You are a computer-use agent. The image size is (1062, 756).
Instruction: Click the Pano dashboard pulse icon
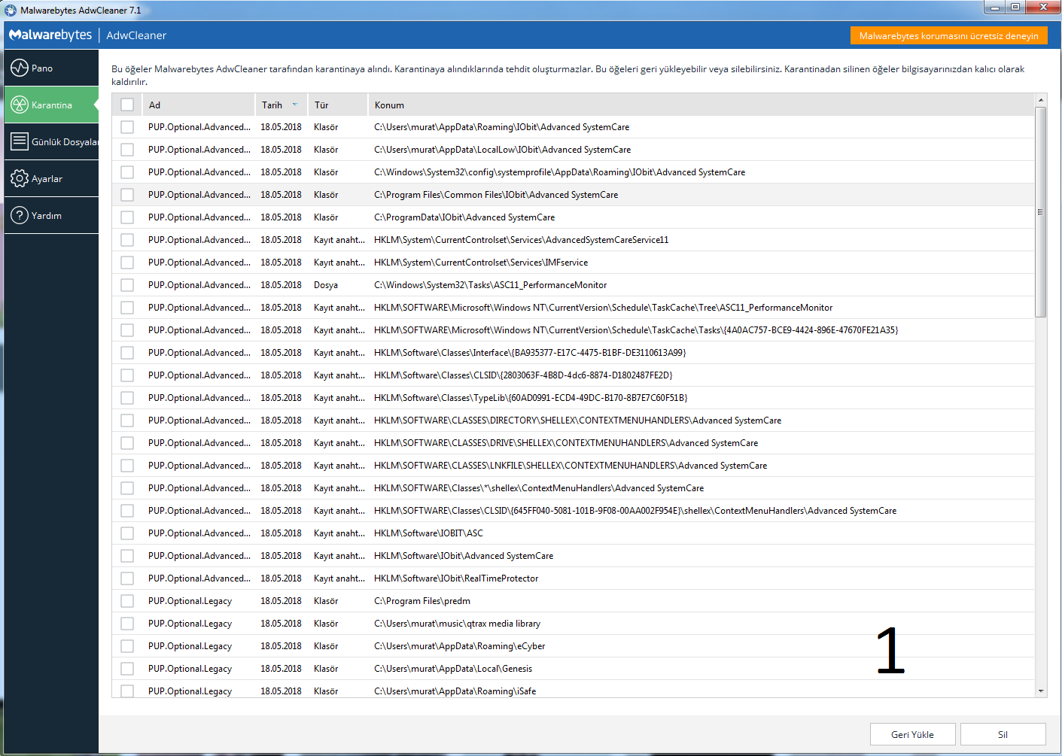pos(20,68)
